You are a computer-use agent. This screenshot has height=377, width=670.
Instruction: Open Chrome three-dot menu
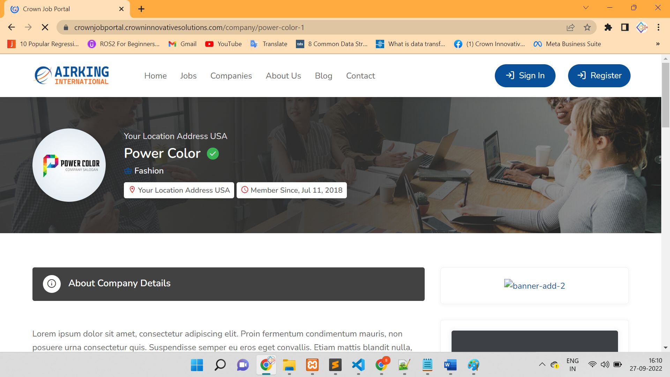pyautogui.click(x=658, y=27)
